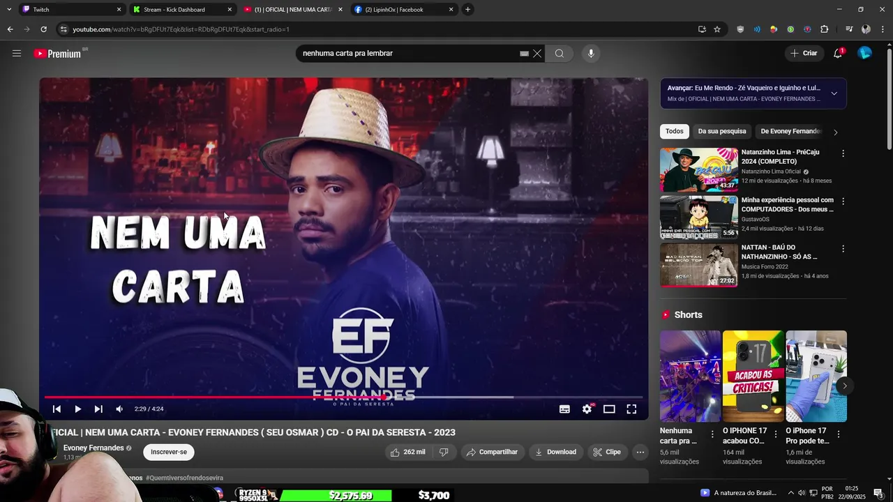
Task: Enter full screen mode
Action: 631,409
